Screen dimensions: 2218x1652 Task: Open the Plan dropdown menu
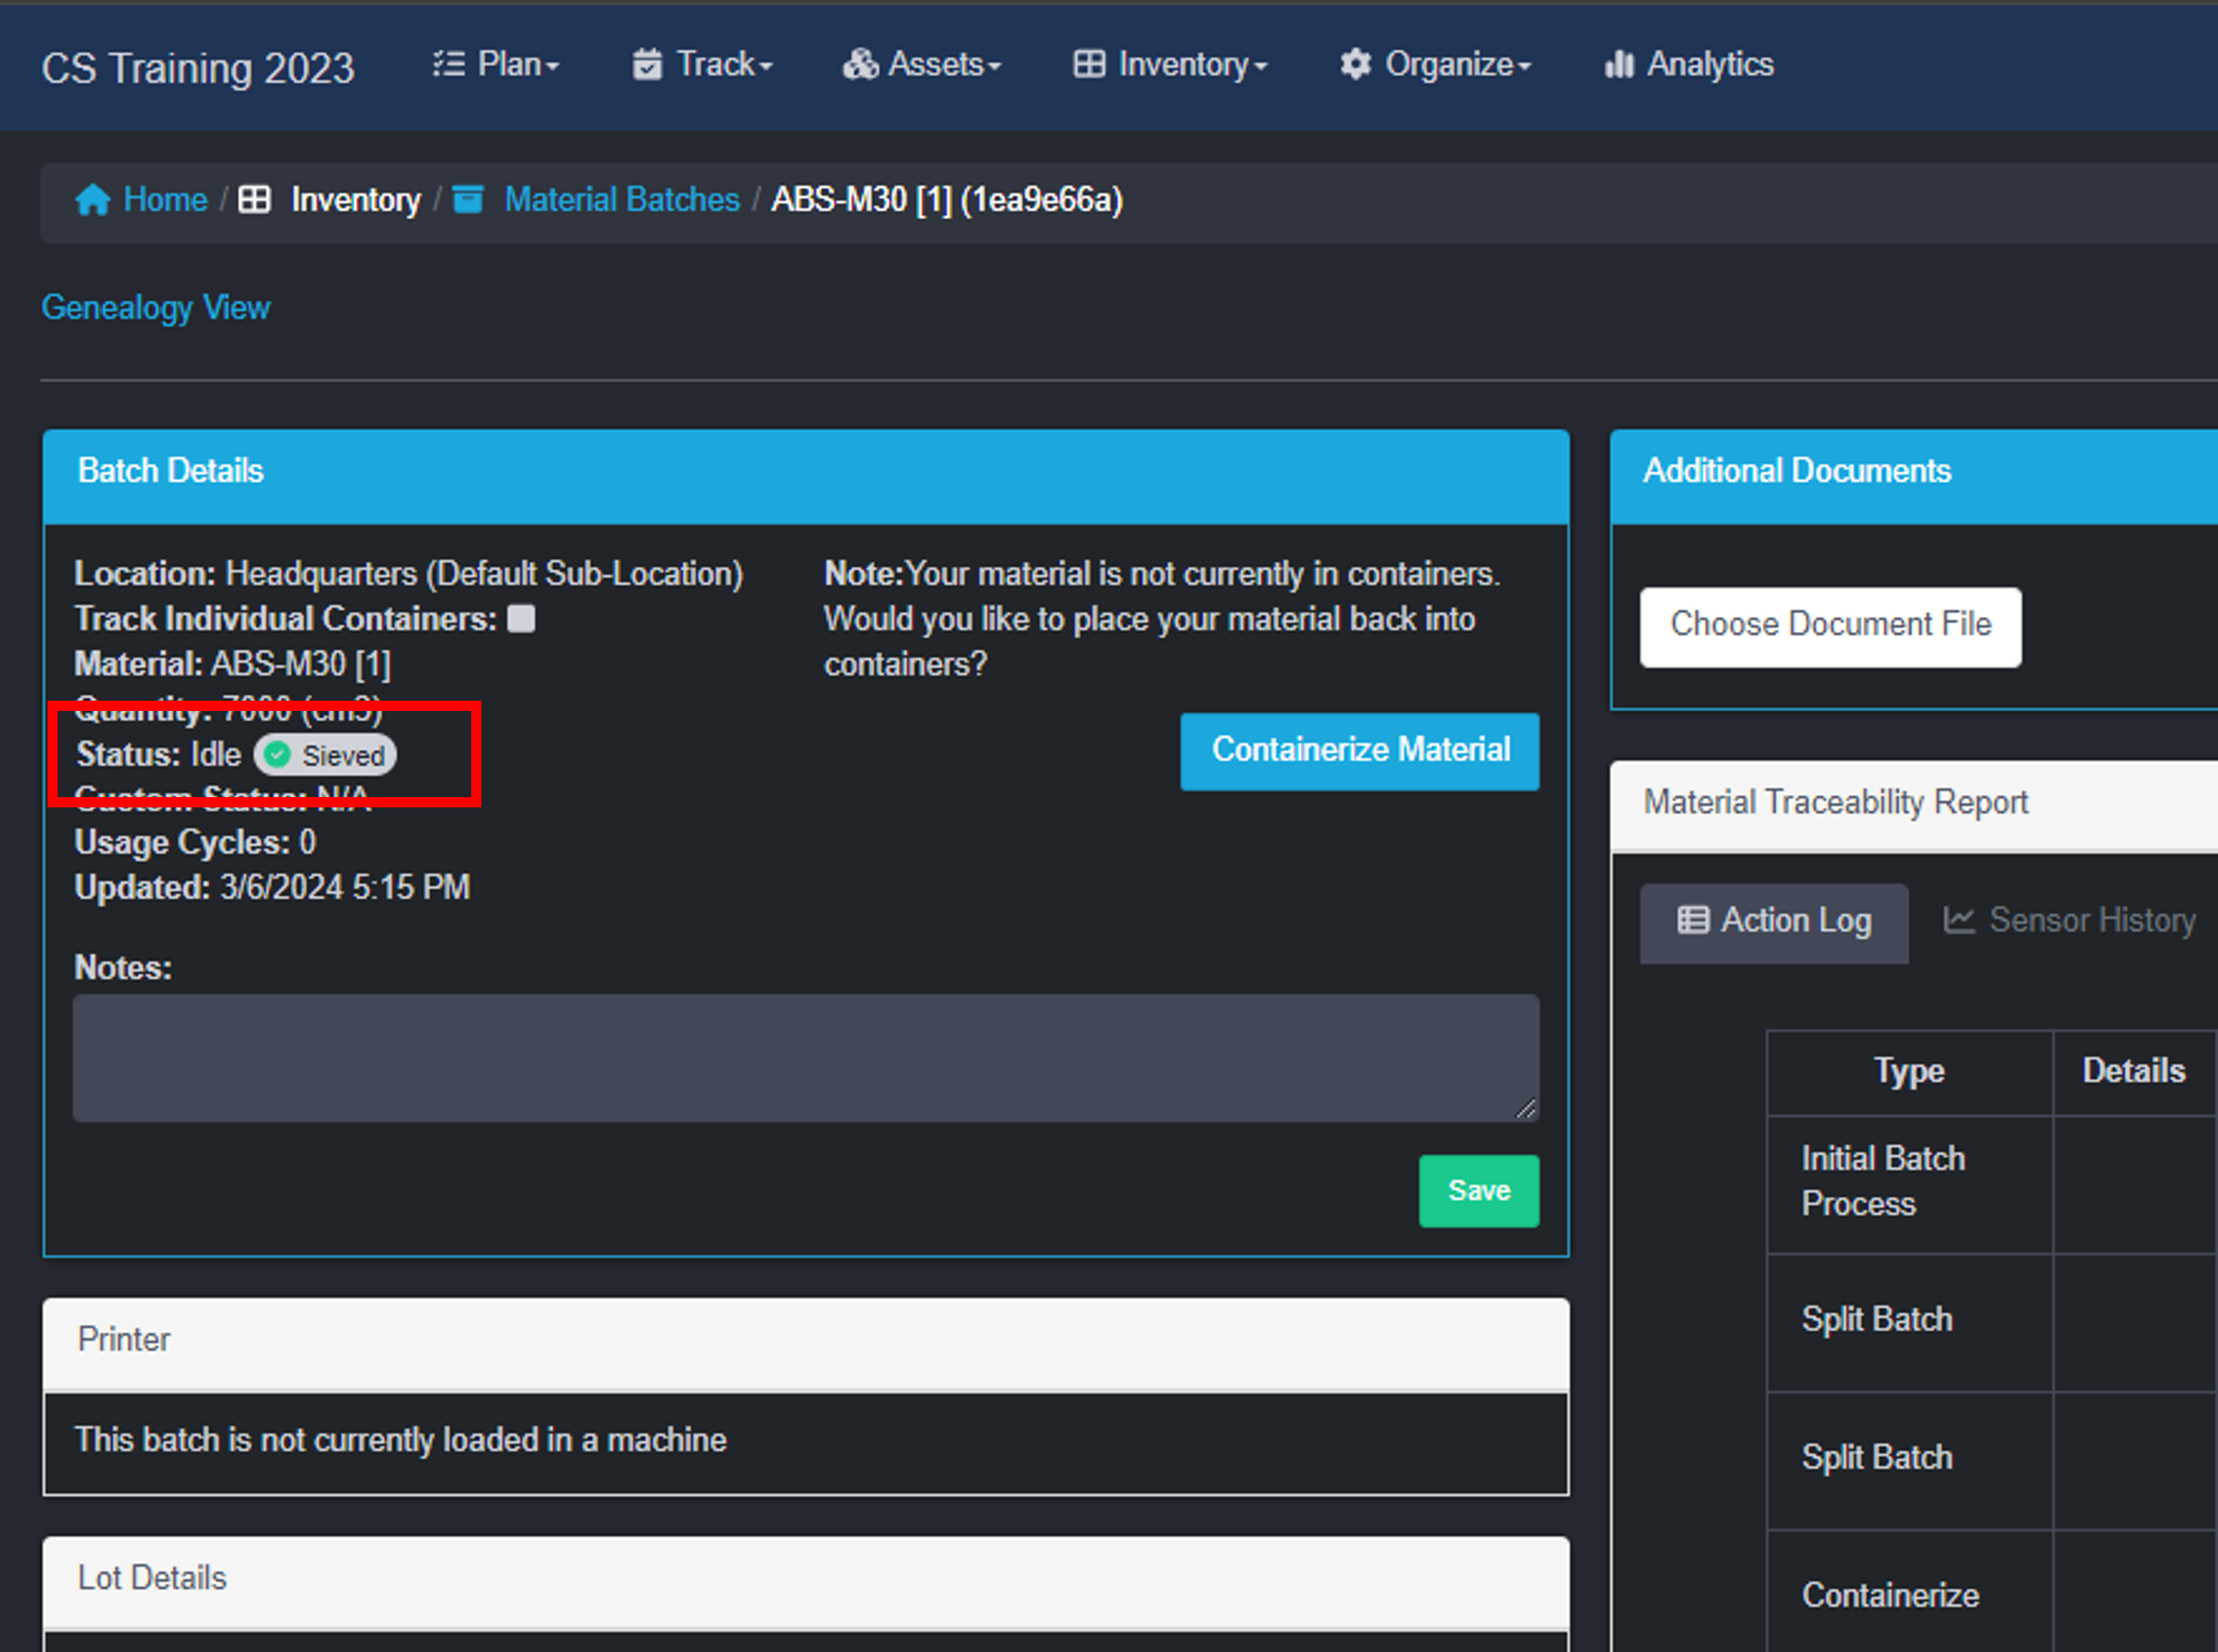pos(497,64)
